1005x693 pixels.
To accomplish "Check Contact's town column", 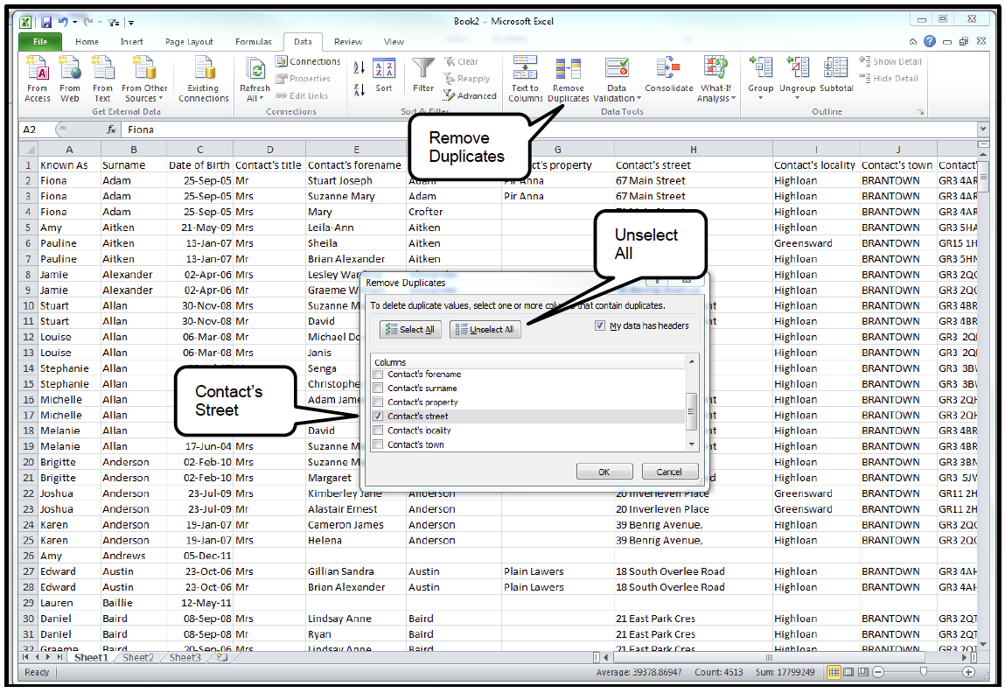I will coord(378,444).
